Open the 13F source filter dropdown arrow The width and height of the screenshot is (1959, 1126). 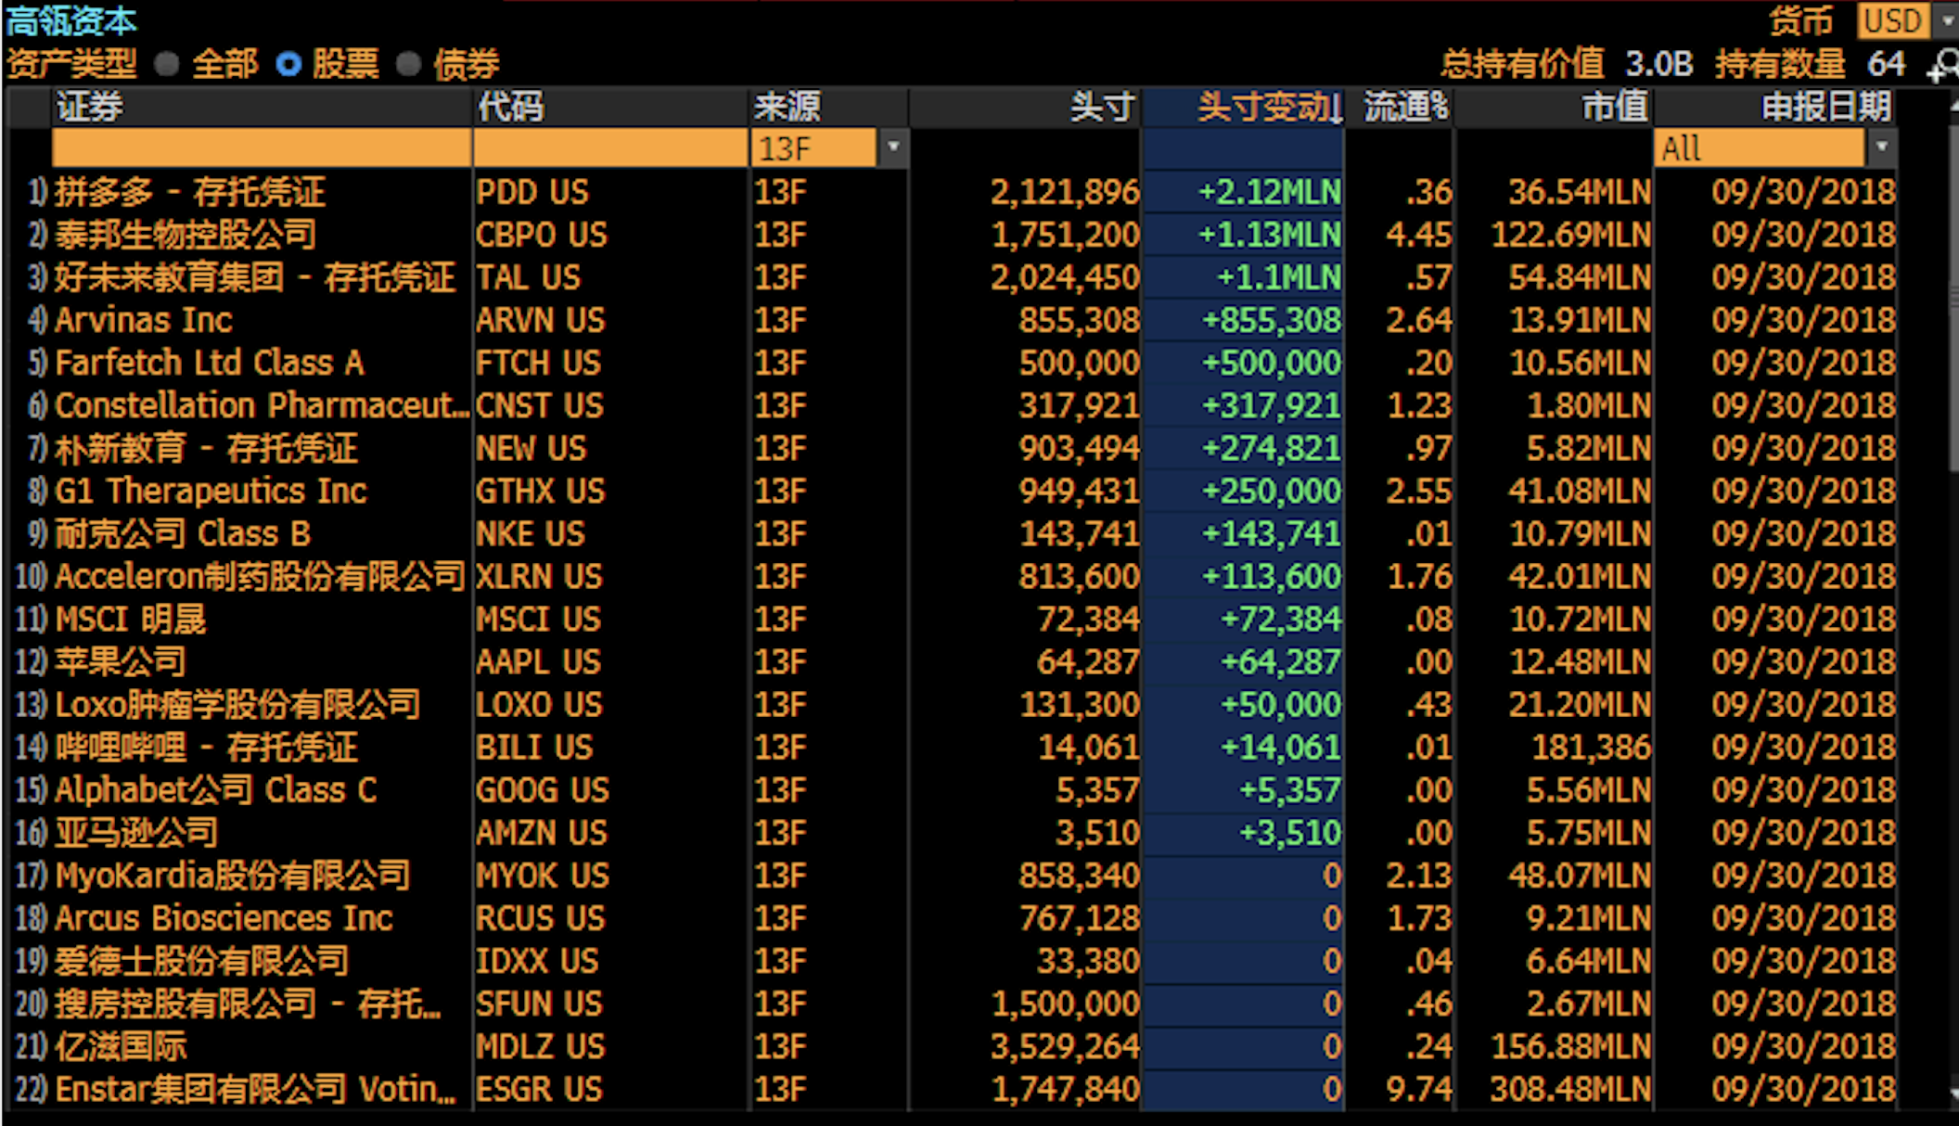point(893,148)
